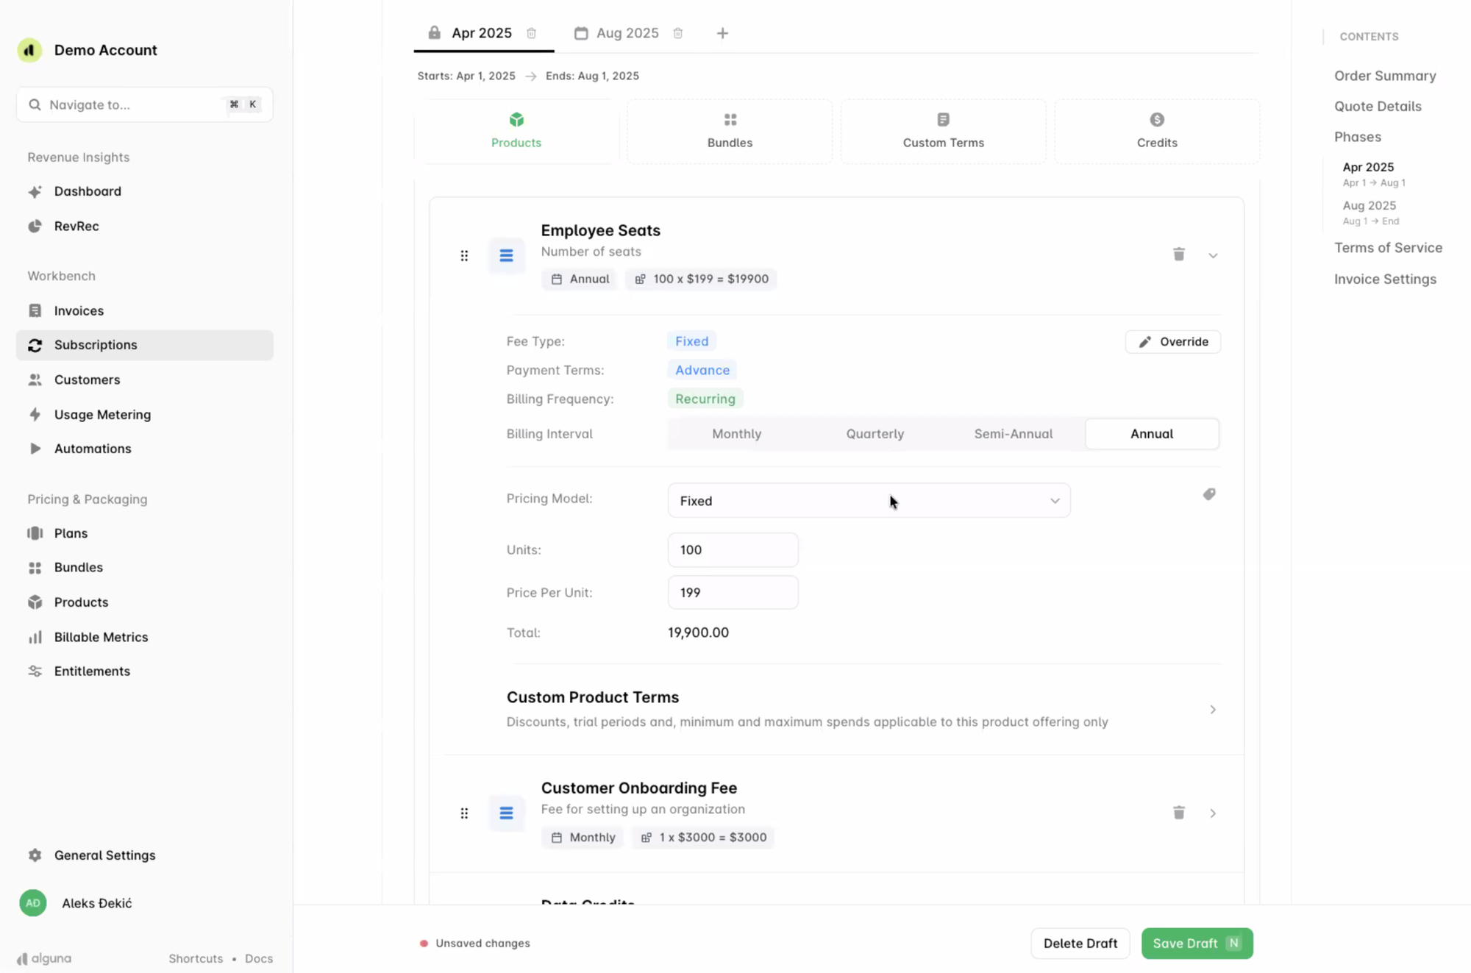
Task: Expand the Customer Onboarding Fee details
Action: [1213, 813]
